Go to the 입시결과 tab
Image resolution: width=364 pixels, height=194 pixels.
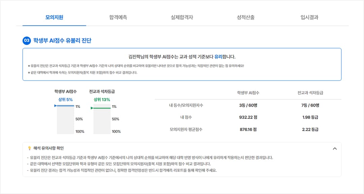coord(309,18)
